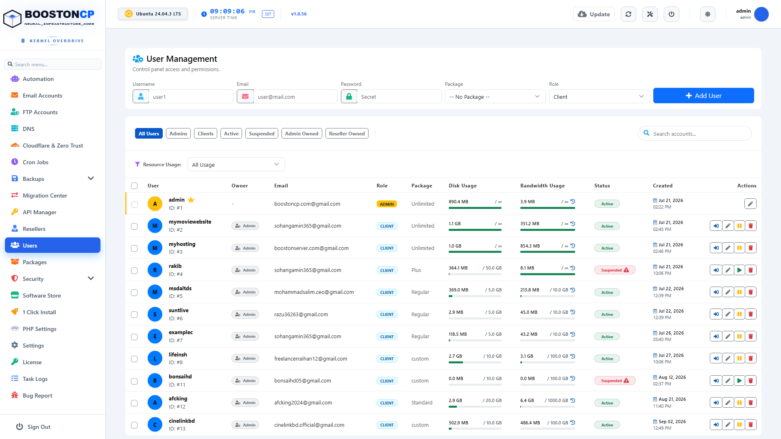Check the admin row checkbox
Screen dimensions: 781x439
(x=135, y=204)
